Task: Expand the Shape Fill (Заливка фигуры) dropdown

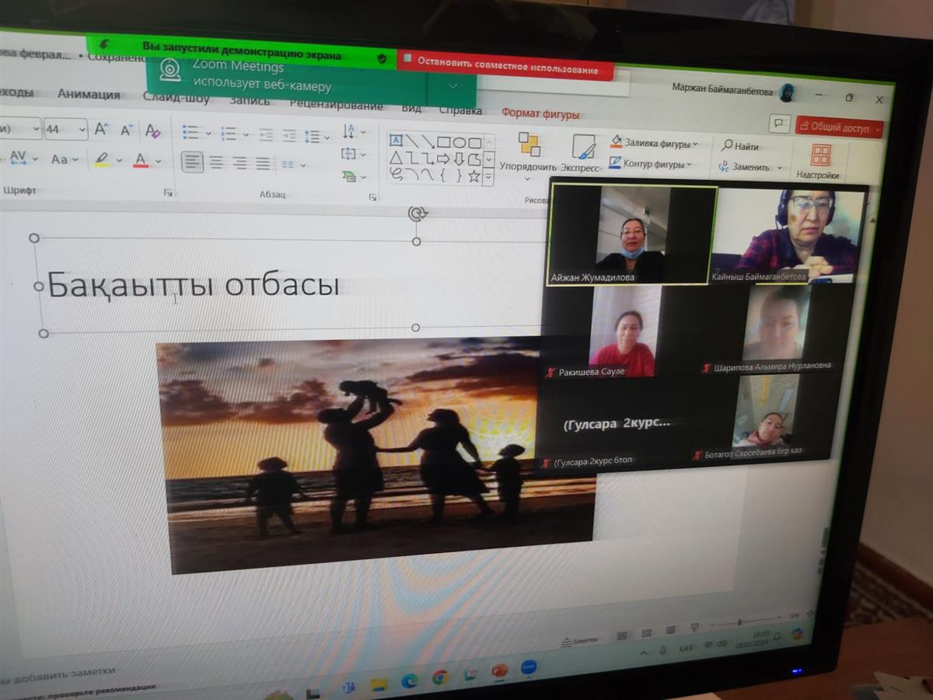Action: pyautogui.click(x=695, y=144)
